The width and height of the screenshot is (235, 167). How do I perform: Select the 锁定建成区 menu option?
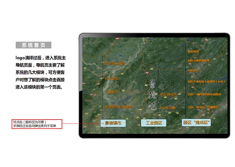pos(169,95)
